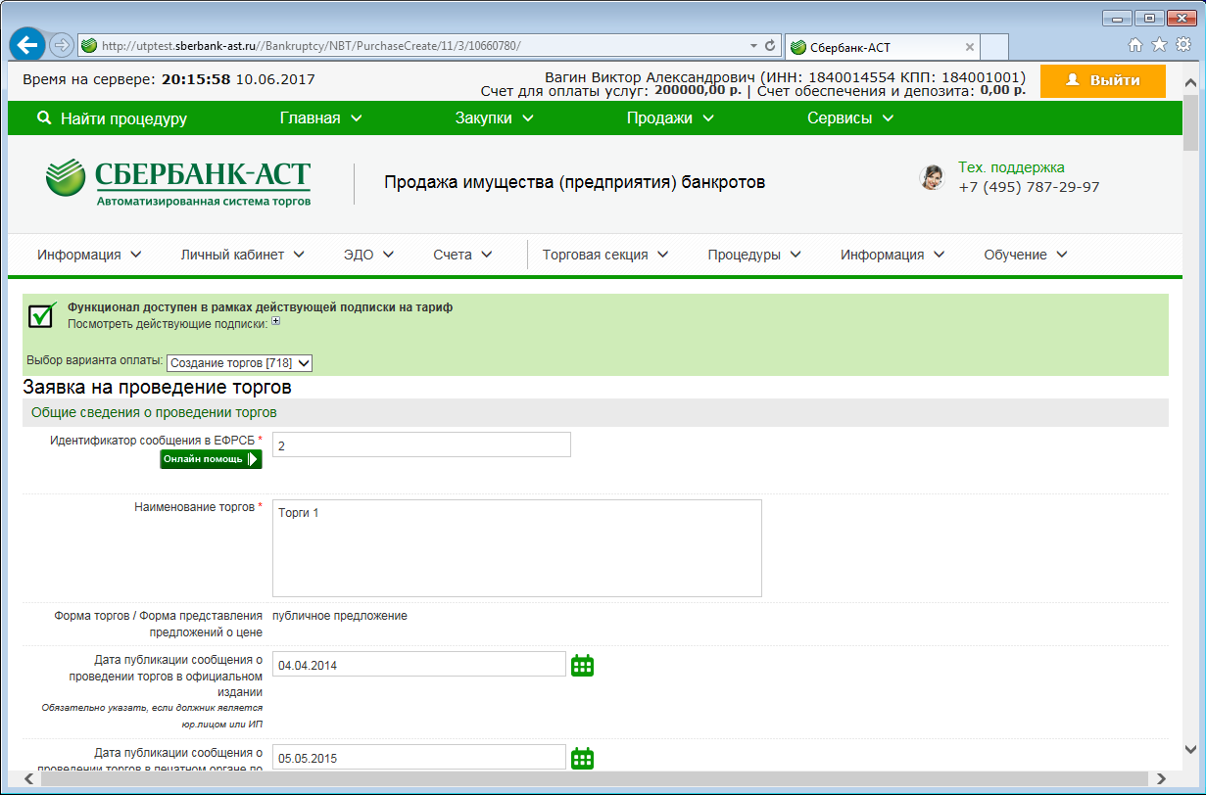Click the orange Выйти logout button

1102,80
